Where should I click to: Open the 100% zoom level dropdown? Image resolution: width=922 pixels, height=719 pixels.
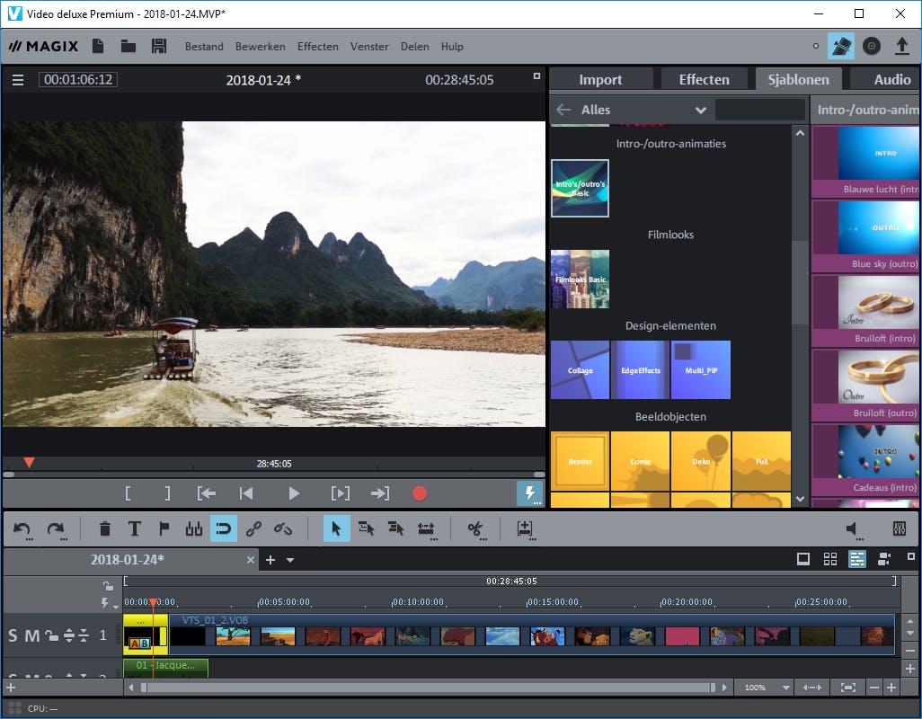click(785, 688)
